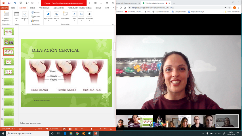Undo the last action in PowerPoint
Image resolution: width=242 pixels, height=136 pixels.
(15, 3)
